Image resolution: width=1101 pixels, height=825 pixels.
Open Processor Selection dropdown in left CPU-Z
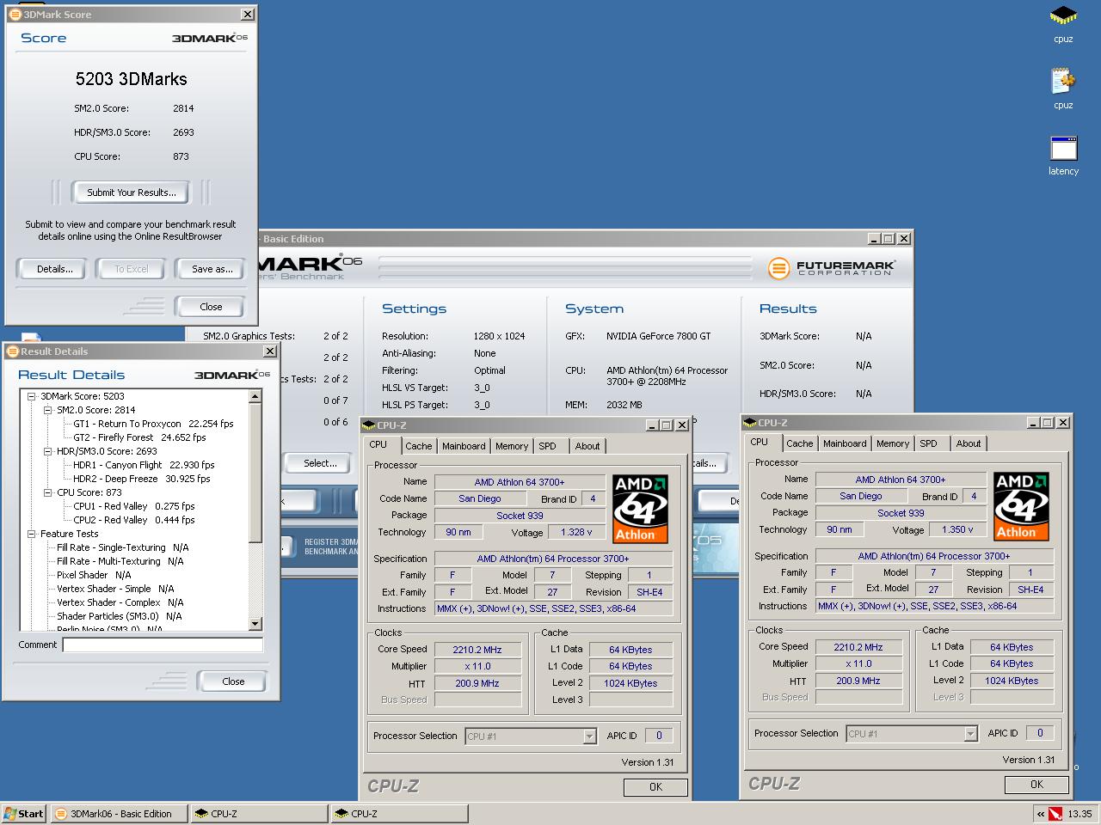click(x=589, y=736)
